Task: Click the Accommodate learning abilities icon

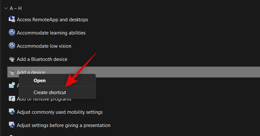Action: point(12,33)
